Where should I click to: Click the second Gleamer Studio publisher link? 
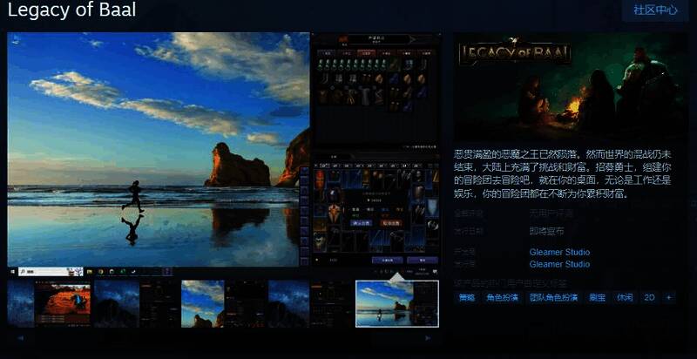pyautogui.click(x=559, y=264)
